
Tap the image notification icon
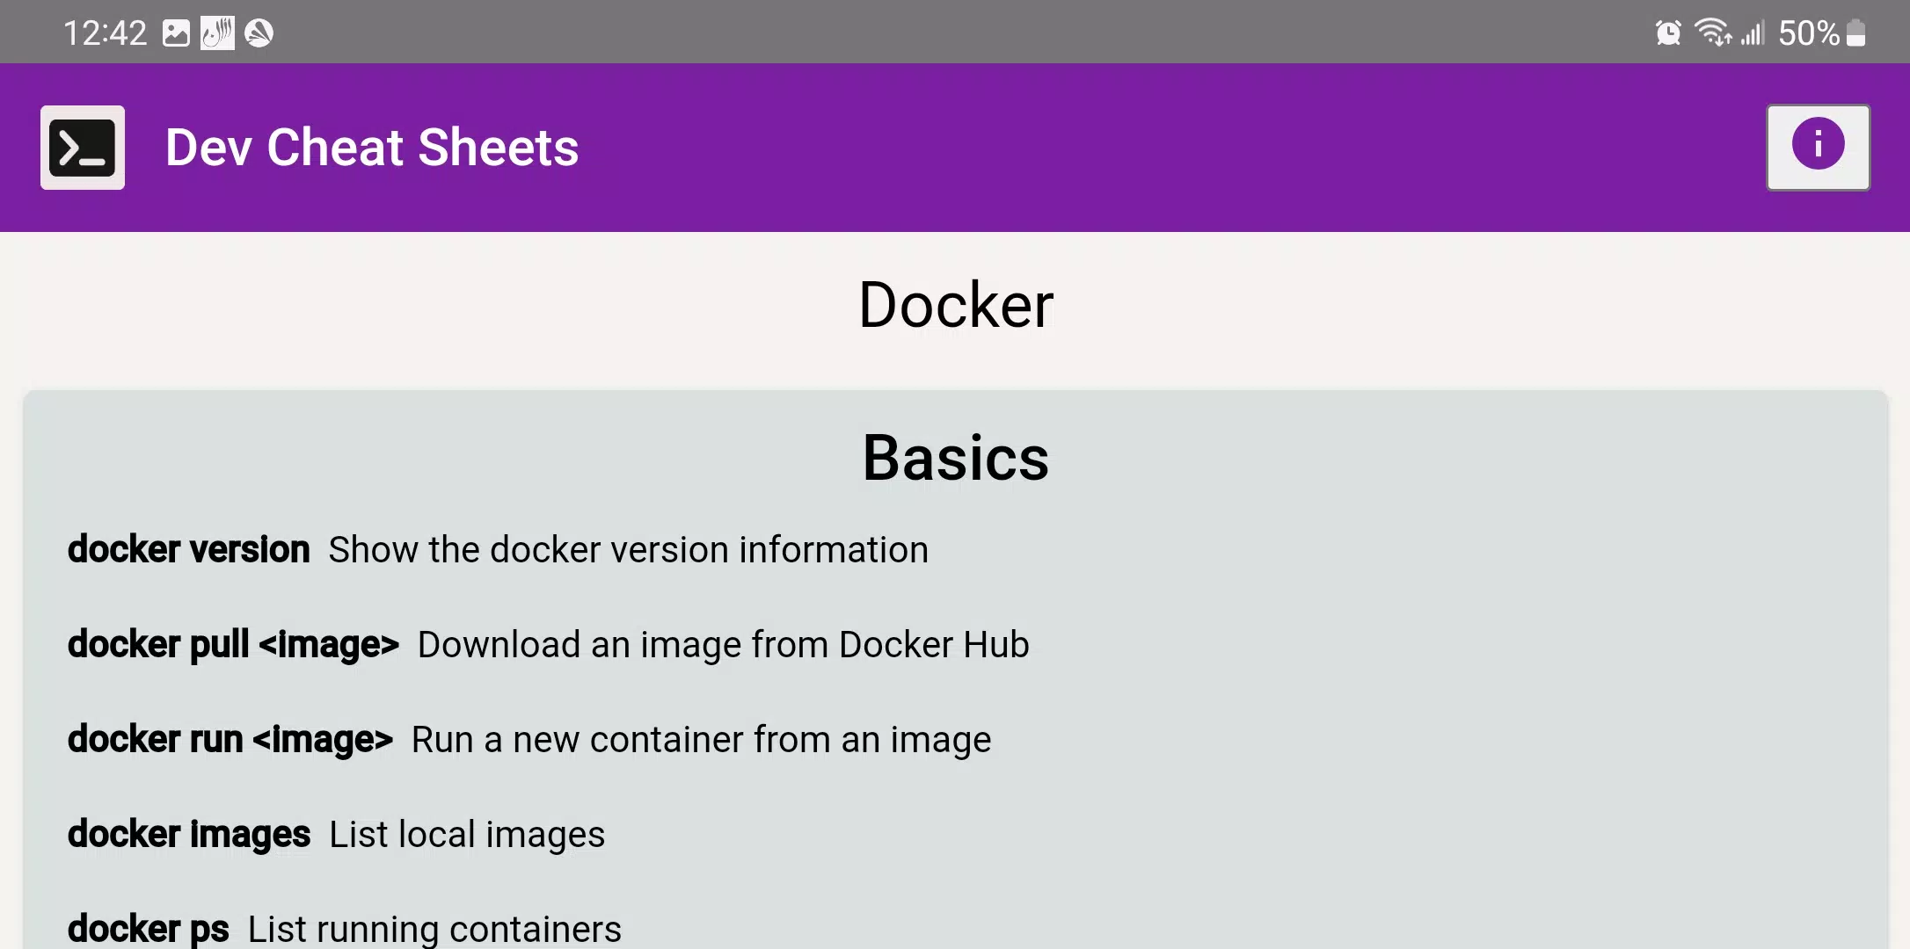pos(176,33)
